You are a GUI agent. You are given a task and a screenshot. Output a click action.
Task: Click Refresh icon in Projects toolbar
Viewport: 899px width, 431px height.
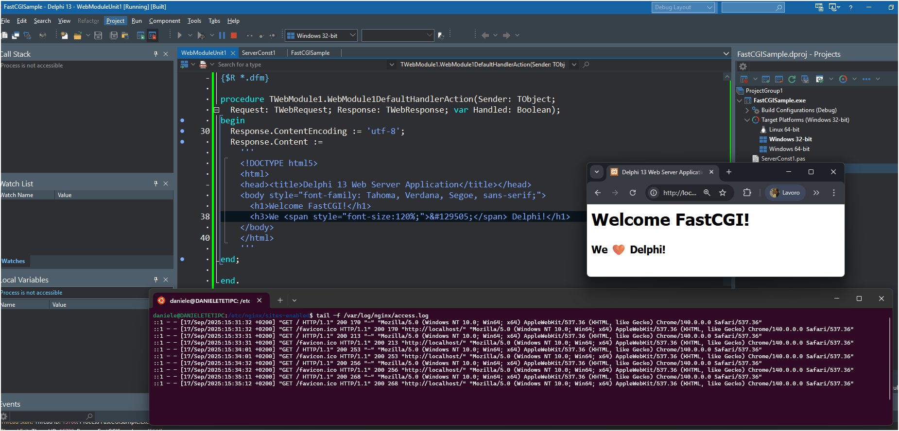(792, 79)
